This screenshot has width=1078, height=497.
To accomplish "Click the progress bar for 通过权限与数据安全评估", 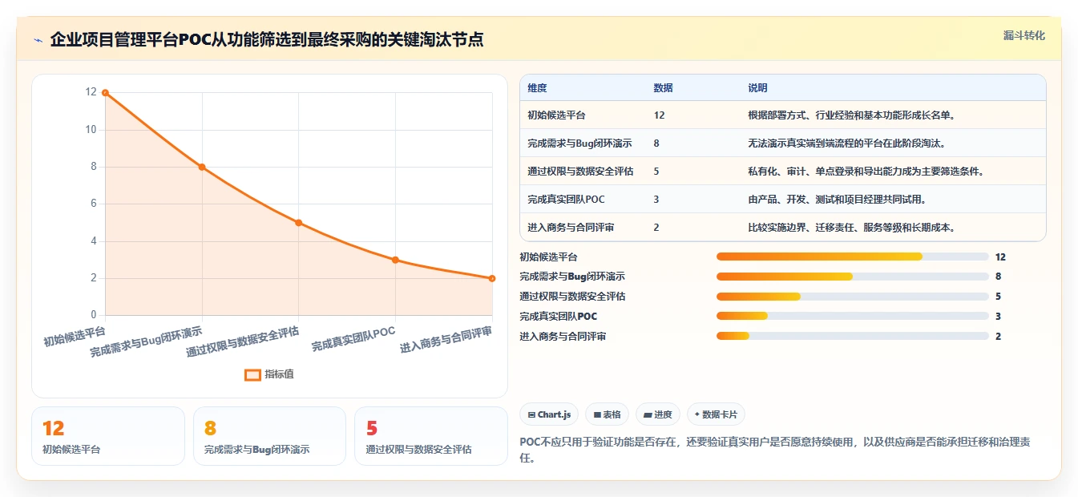I will tap(852, 297).
